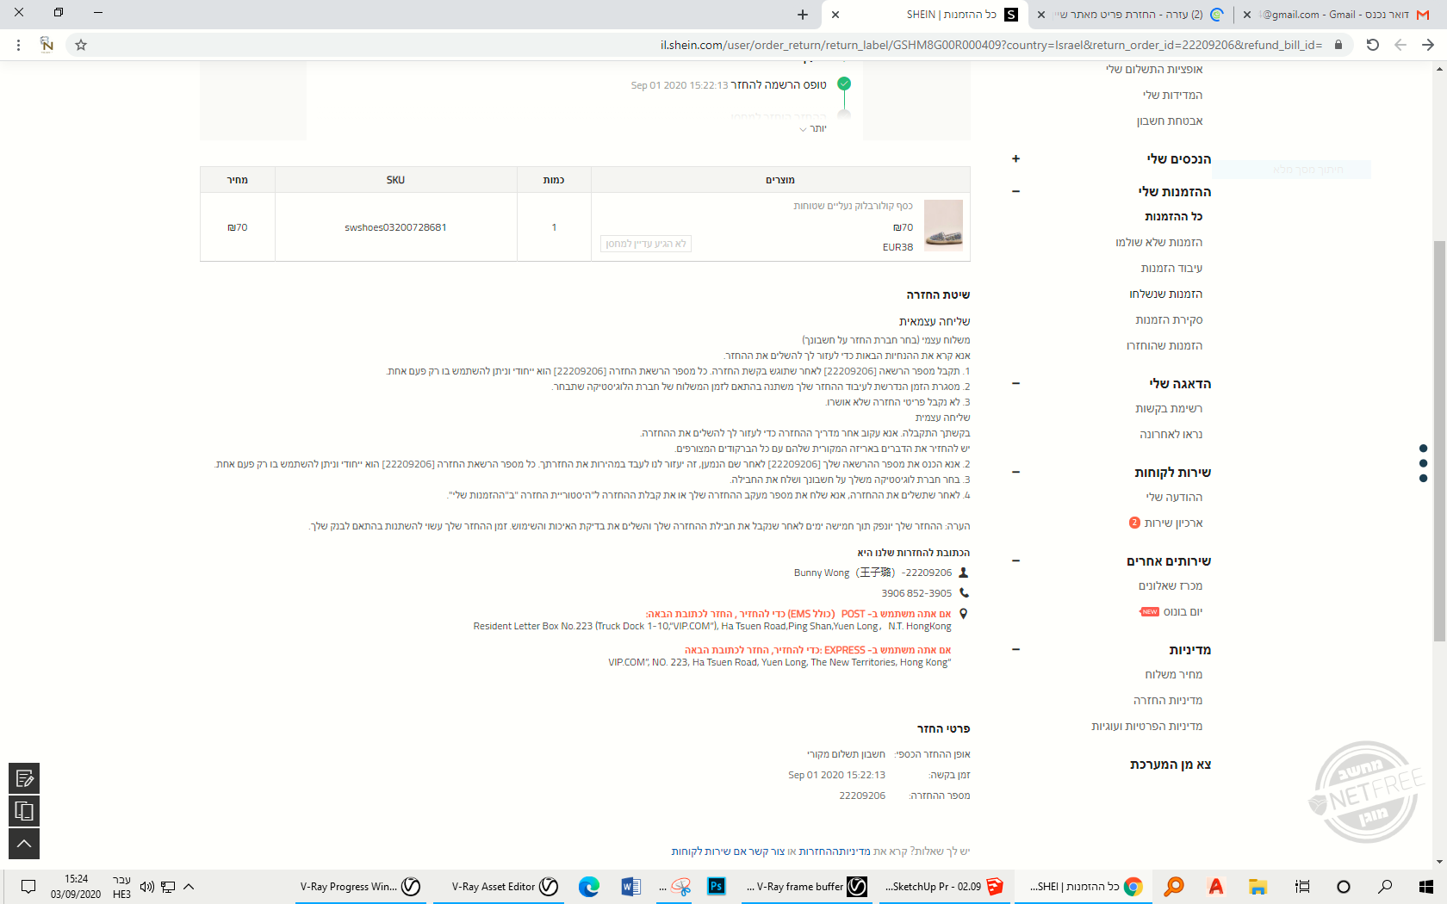Open Microsoft Edge from the taskbar

[589, 887]
